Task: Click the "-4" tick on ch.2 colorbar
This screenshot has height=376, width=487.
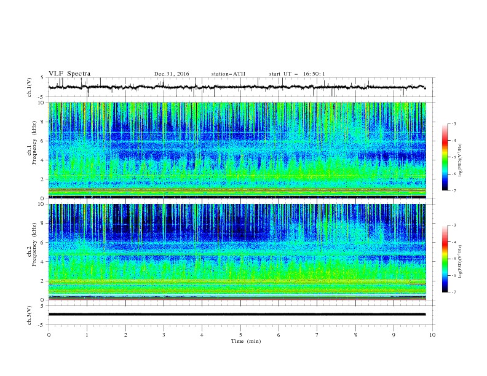Action: pos(453,242)
